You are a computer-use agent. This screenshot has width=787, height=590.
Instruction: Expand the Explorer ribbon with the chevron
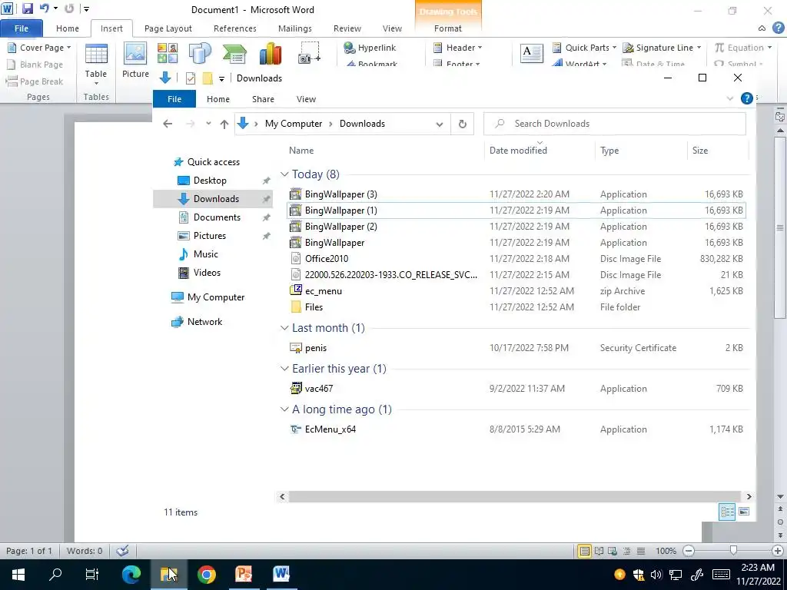730,99
